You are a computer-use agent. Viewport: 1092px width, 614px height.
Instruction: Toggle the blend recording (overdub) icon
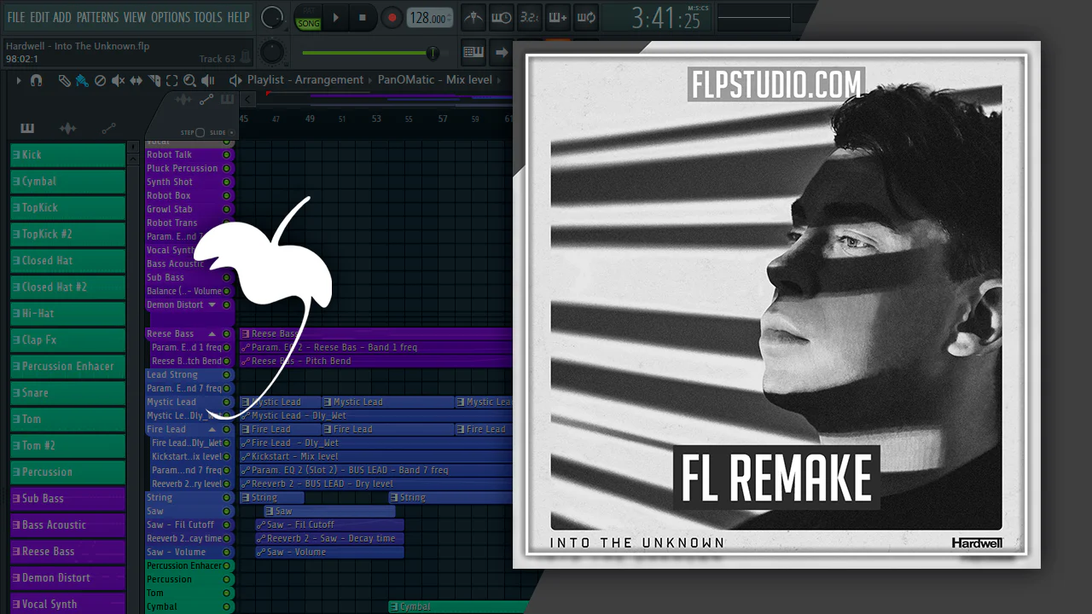(x=557, y=17)
